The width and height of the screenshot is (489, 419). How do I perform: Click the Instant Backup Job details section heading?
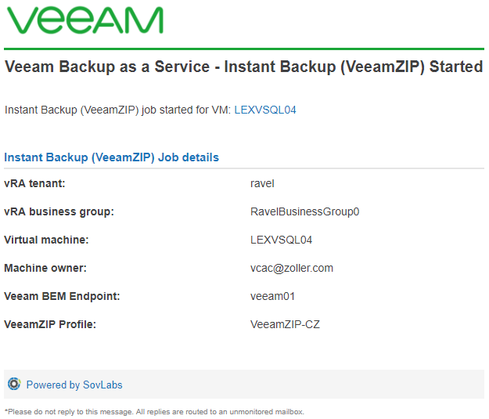(x=112, y=157)
